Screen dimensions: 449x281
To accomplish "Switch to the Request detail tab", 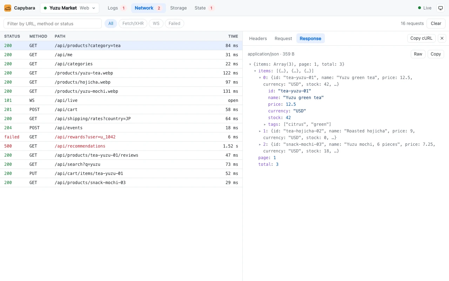I will pyautogui.click(x=283, y=38).
